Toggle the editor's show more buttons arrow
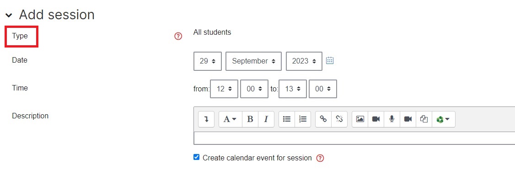 tap(206, 119)
